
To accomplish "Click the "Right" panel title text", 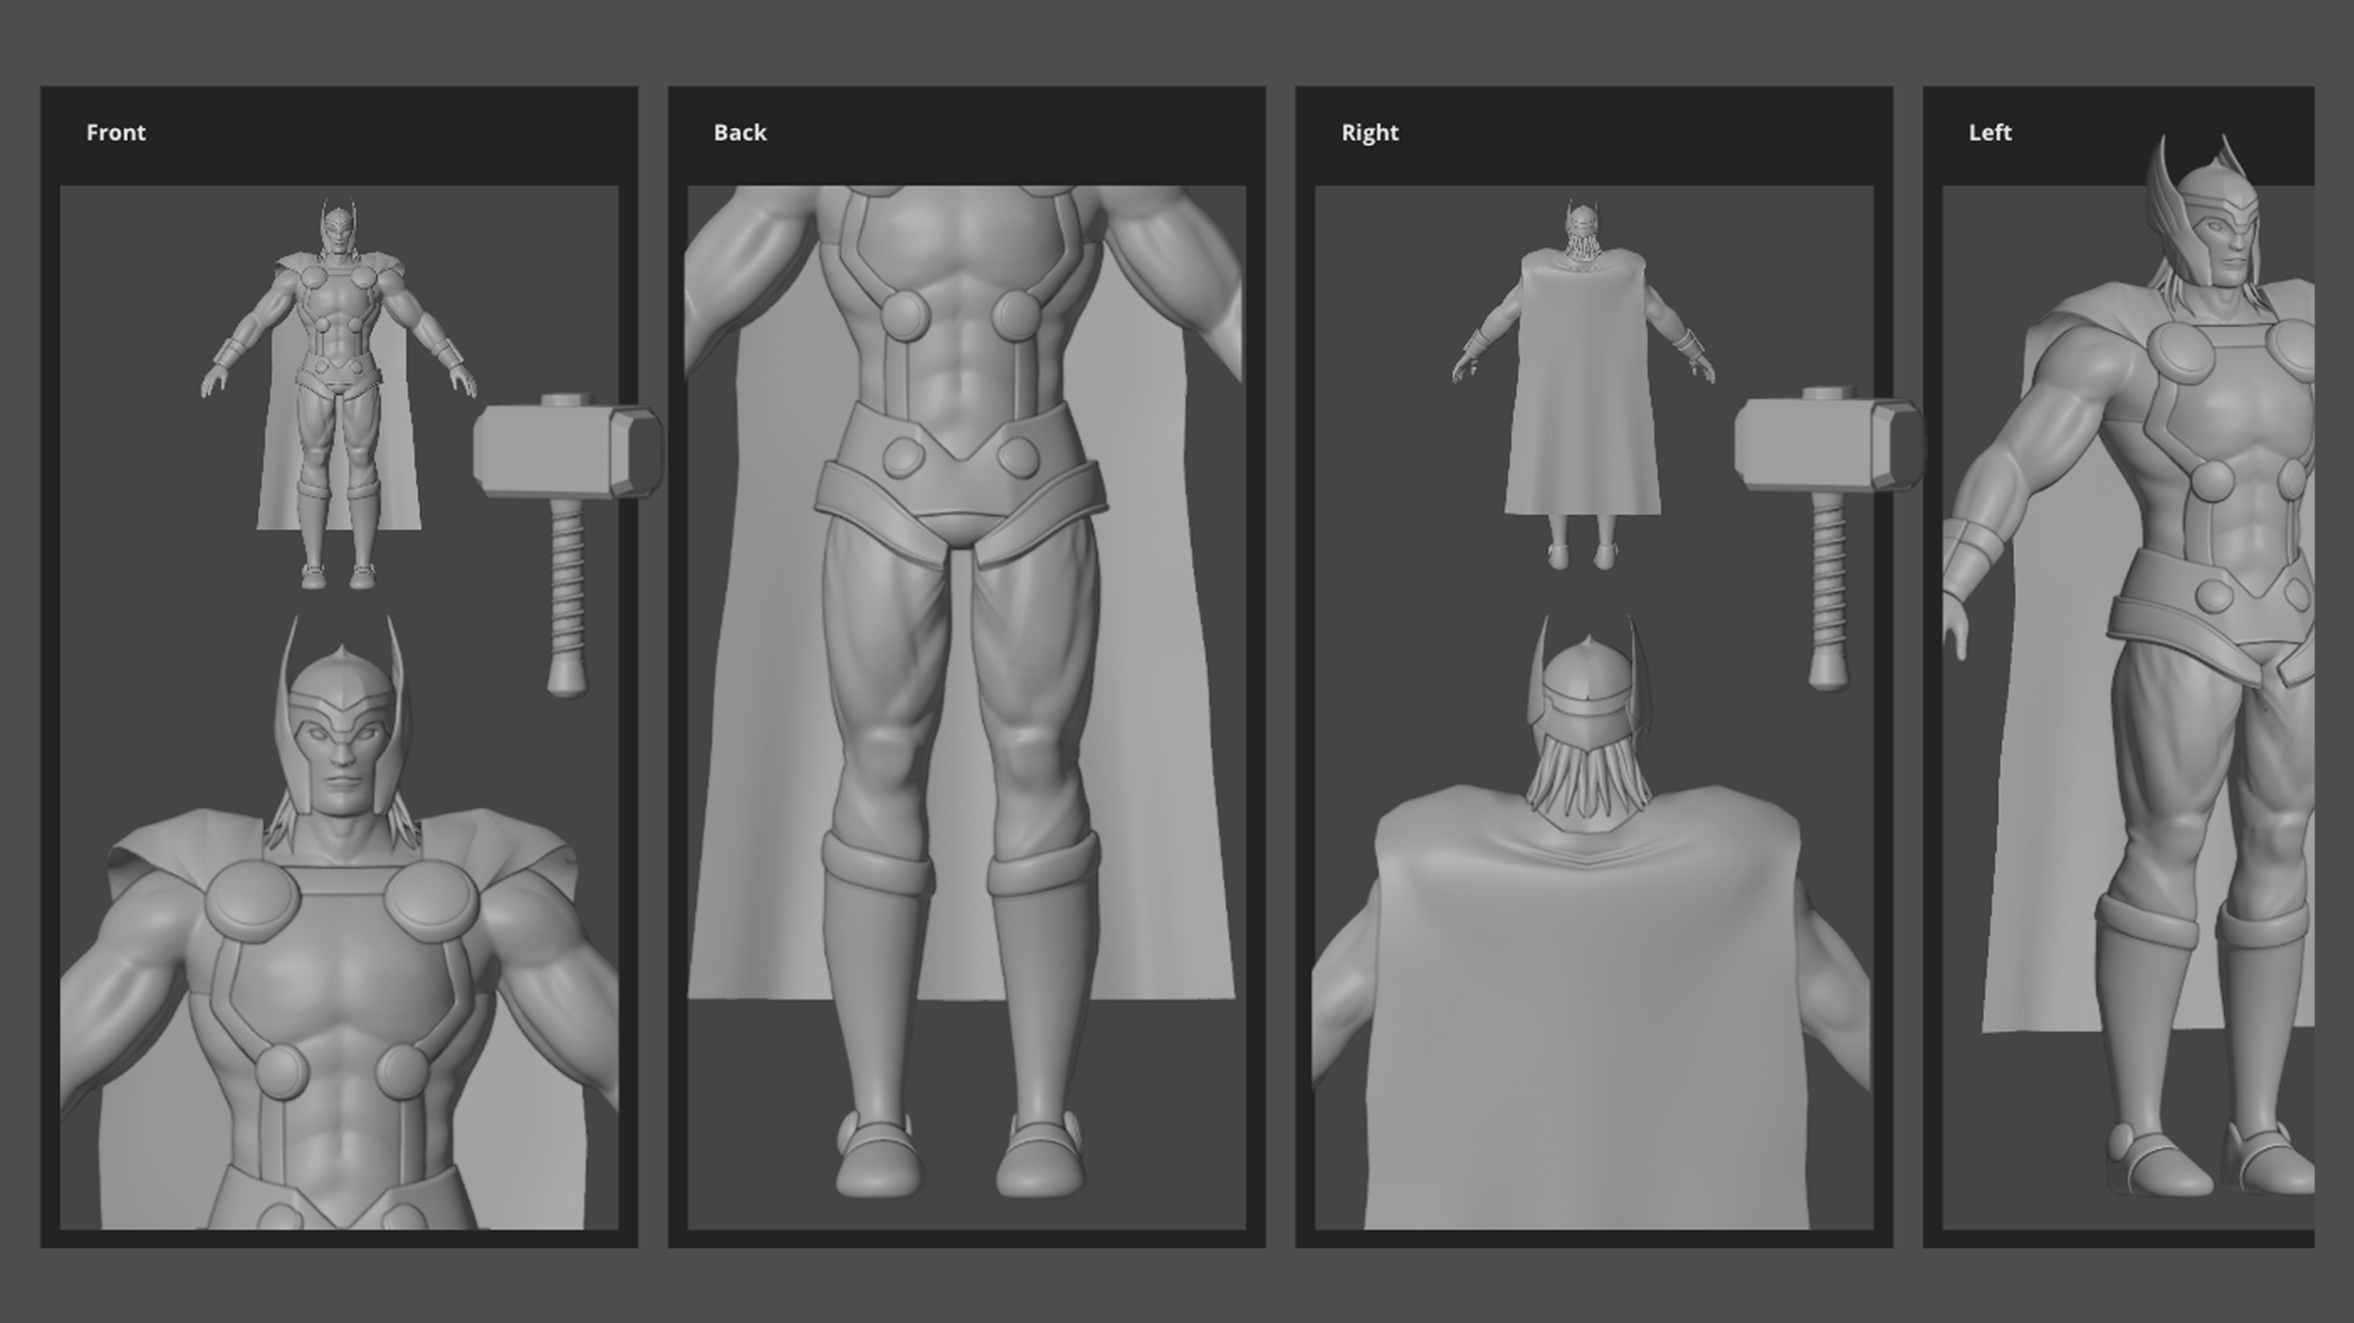I will pyautogui.click(x=1370, y=133).
